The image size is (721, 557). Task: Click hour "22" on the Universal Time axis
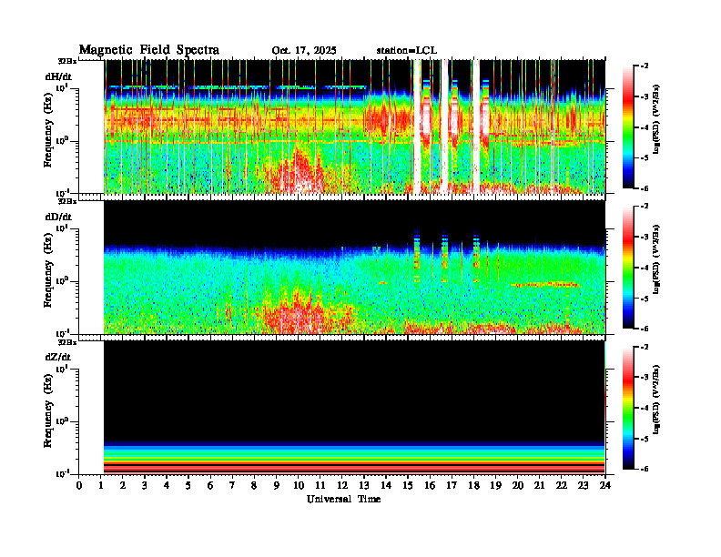pyautogui.click(x=562, y=486)
